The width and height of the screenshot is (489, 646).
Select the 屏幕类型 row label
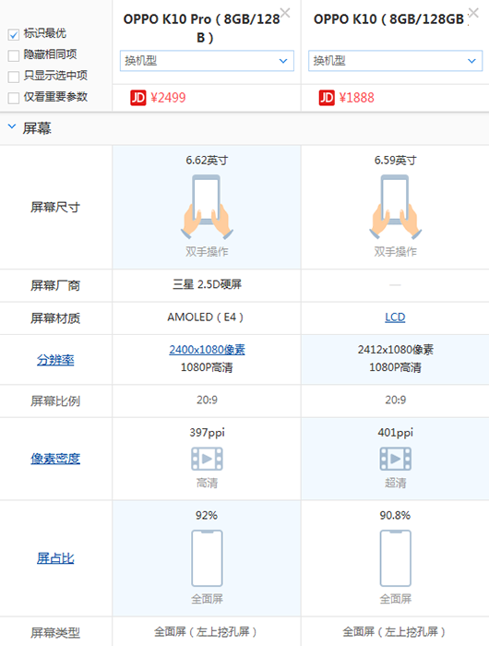(55, 632)
